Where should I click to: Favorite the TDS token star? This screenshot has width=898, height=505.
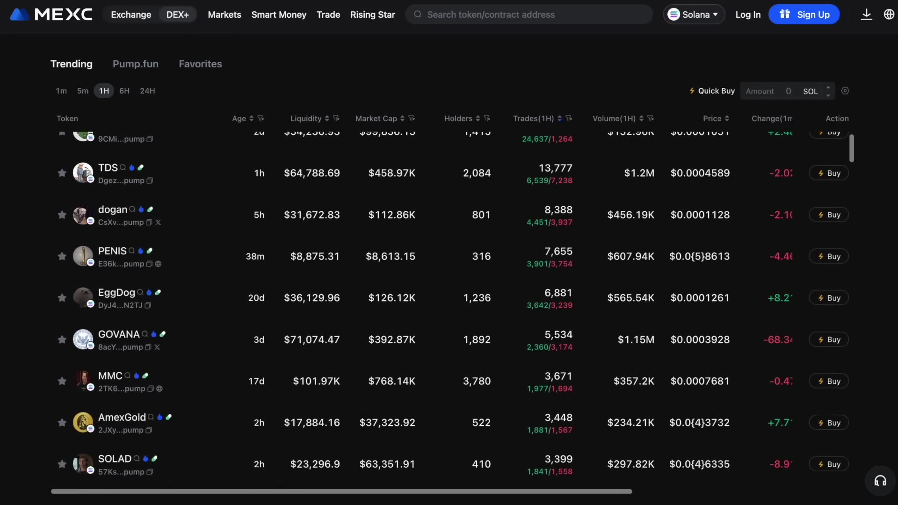[x=62, y=173]
